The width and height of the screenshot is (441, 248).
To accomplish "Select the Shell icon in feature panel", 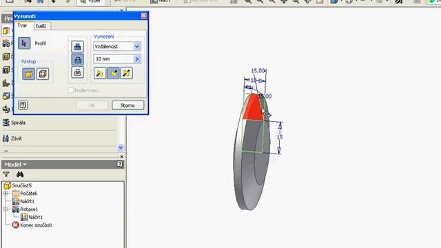I will 6,70.
